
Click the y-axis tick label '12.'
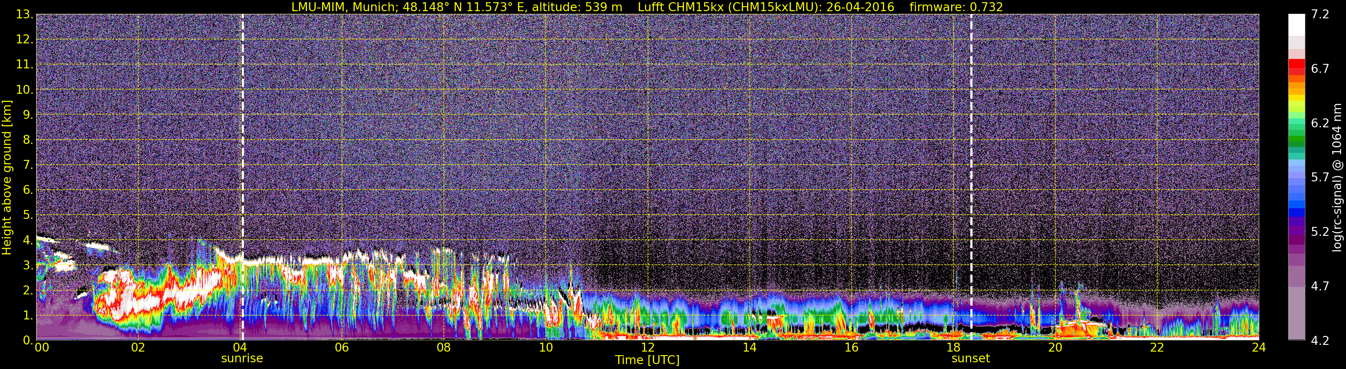[25, 40]
